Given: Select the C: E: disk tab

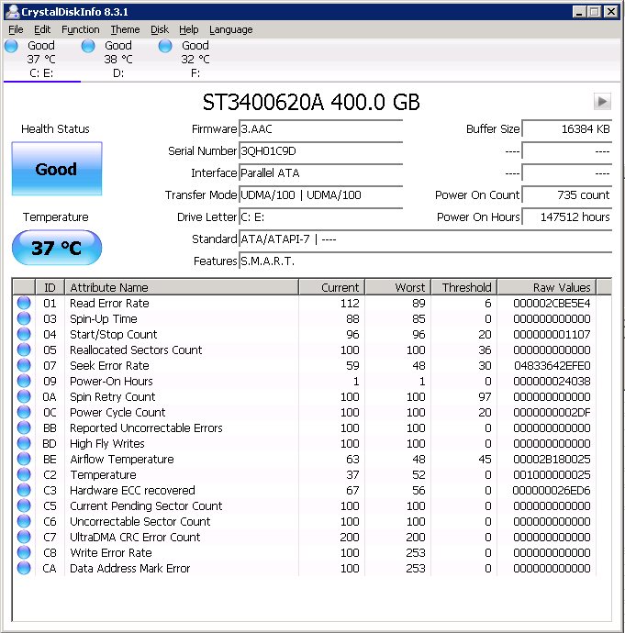Looking at the screenshot, I should pos(41,60).
